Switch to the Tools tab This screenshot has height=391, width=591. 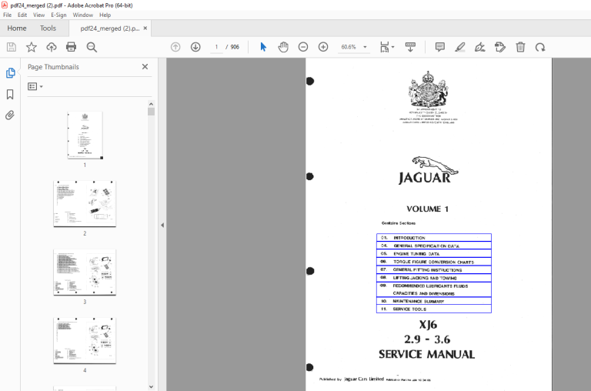pyautogui.click(x=48, y=28)
